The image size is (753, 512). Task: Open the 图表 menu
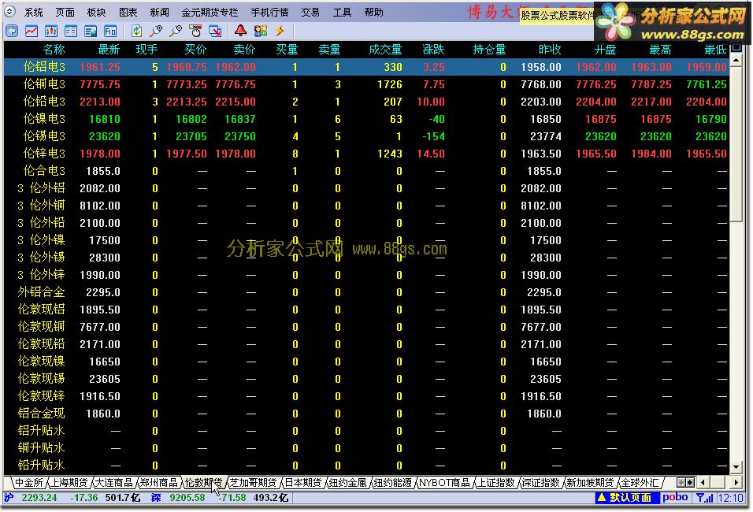click(128, 12)
